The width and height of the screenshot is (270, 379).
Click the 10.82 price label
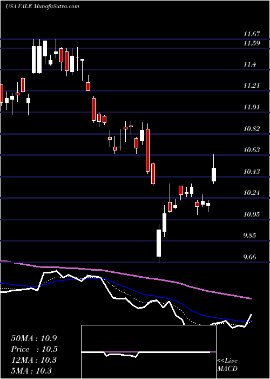tap(252, 129)
